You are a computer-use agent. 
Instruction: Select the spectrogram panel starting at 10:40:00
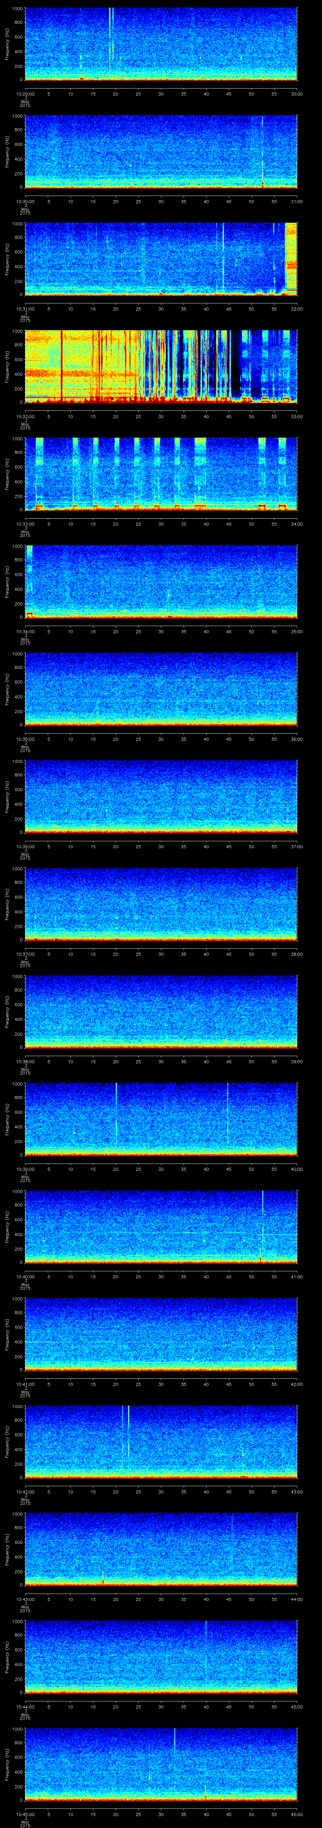161,1227
